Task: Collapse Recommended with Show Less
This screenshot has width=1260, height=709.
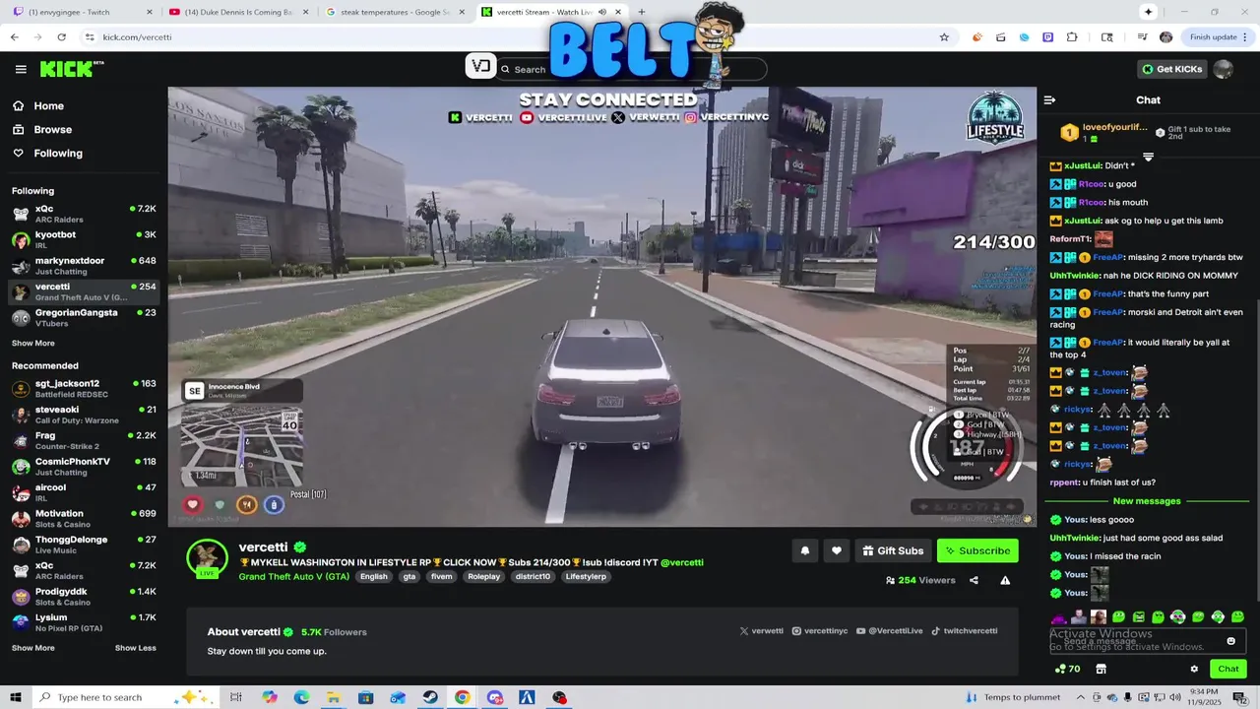Action: (x=135, y=648)
